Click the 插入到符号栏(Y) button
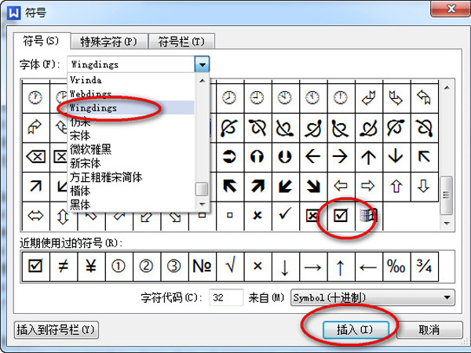 click(57, 330)
